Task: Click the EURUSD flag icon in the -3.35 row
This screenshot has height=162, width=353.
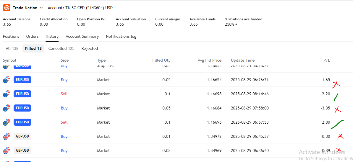Action: click(x=6, y=108)
